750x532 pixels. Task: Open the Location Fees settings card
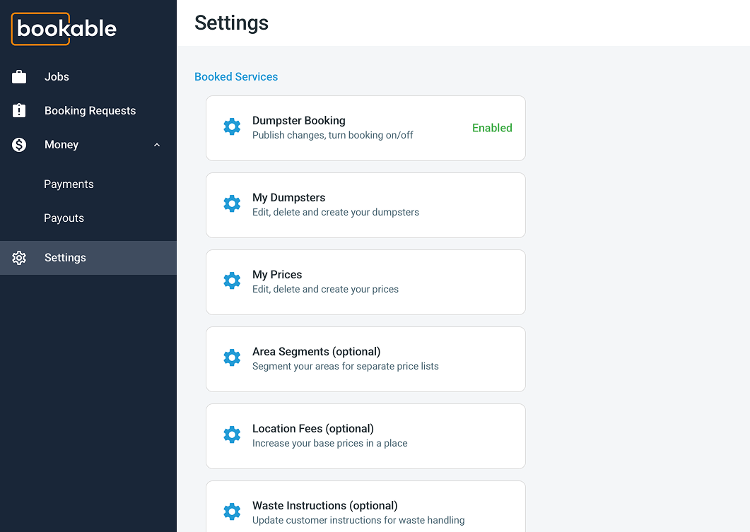(x=365, y=436)
